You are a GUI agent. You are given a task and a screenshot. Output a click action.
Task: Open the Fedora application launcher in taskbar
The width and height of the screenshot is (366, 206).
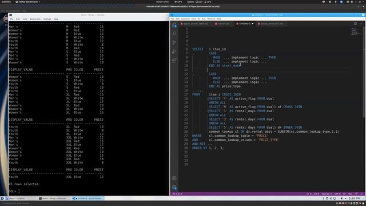pos(2,199)
